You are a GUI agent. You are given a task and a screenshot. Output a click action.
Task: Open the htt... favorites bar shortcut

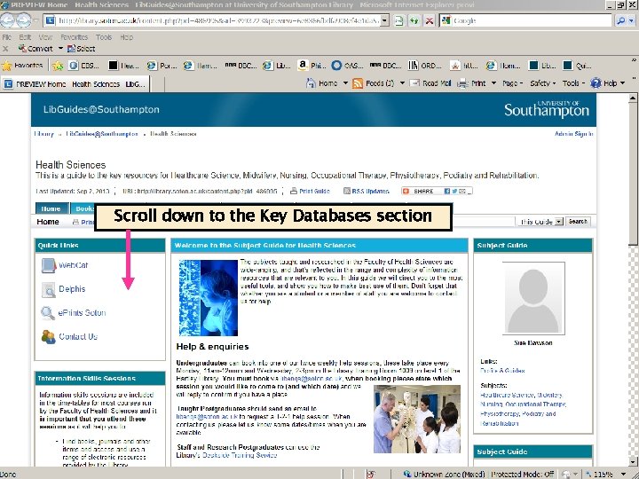(x=464, y=66)
